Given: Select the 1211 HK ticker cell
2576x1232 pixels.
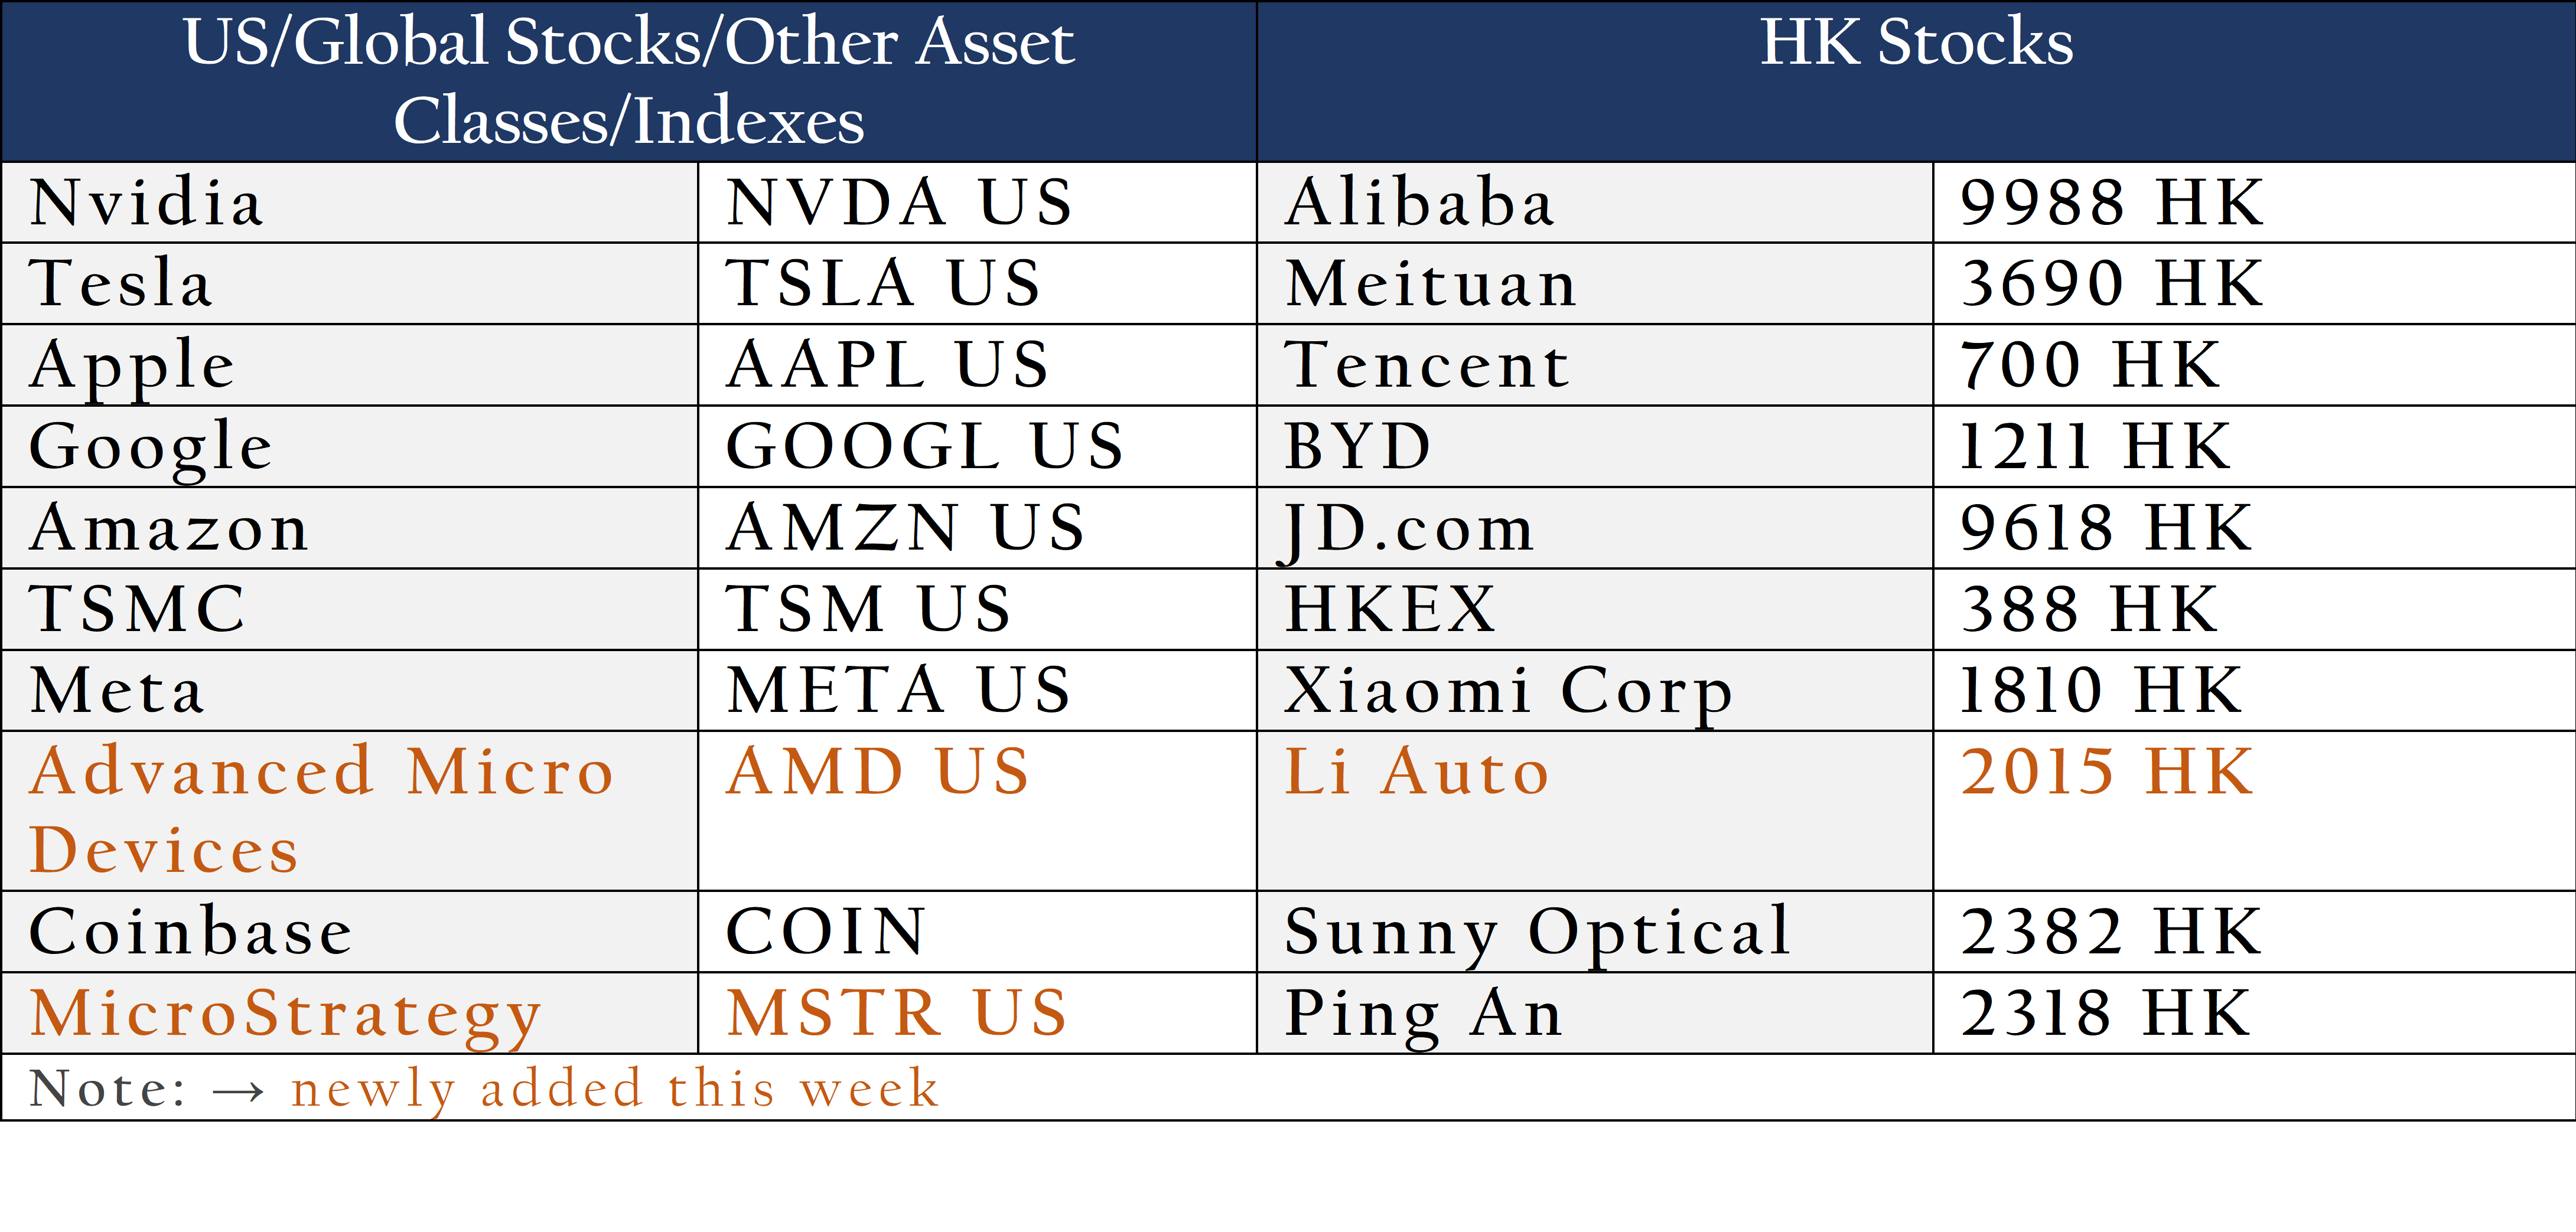Looking at the screenshot, I should [2095, 446].
